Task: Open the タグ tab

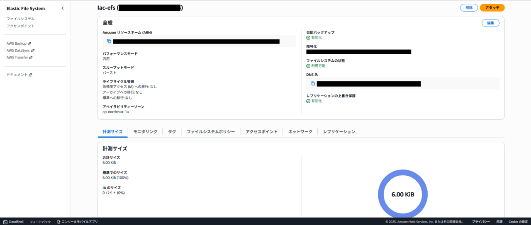Action: coord(172,132)
